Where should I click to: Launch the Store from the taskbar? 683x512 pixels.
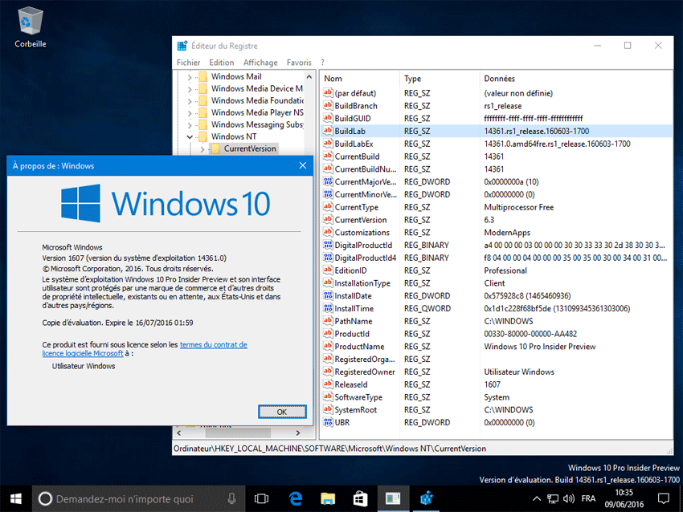click(360, 498)
